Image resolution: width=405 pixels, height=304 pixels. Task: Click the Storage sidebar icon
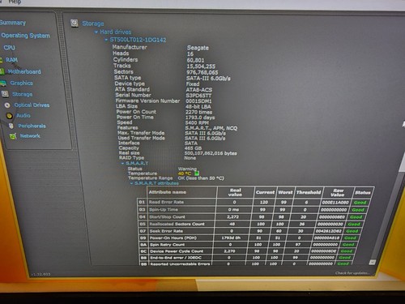pos(5,94)
